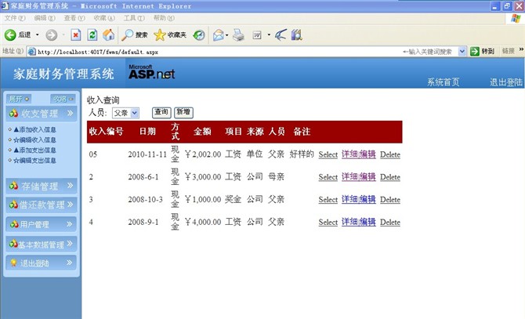Refresh the page using the toolbar icon
Screen dimensions: 525x319
(92, 34)
